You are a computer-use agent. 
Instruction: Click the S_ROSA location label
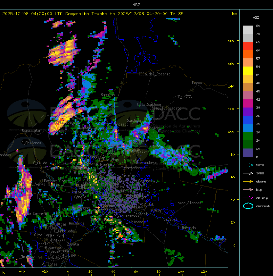tap(156, 211)
